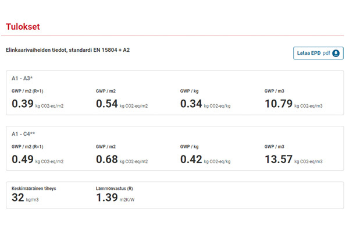Click the Tulokset heading
The image size is (349, 233).
[23, 27]
